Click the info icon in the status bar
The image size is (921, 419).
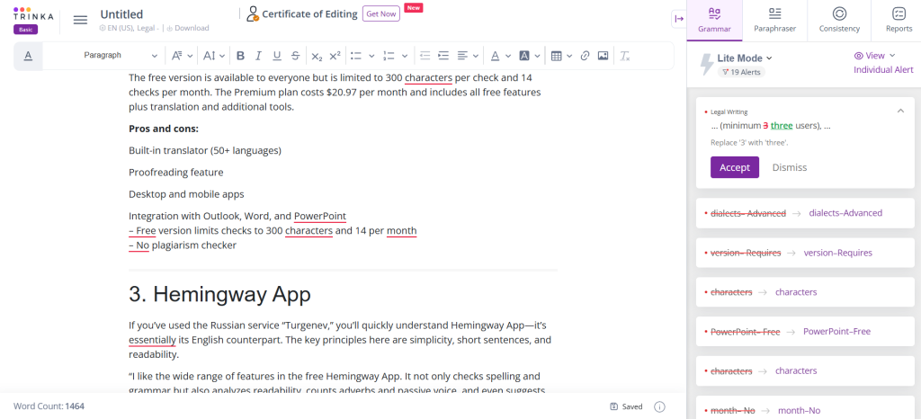click(659, 406)
